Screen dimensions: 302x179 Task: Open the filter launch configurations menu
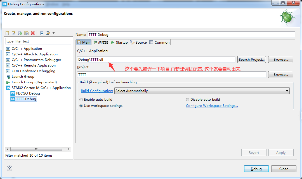point(48,33)
